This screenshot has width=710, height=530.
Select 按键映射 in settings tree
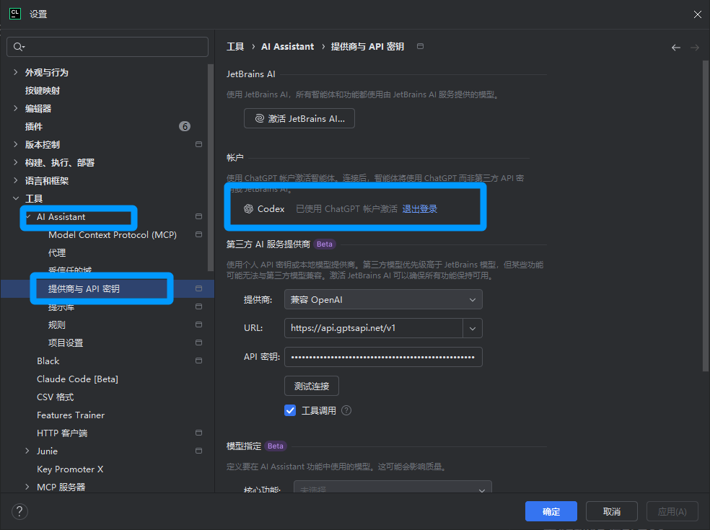[x=43, y=91]
